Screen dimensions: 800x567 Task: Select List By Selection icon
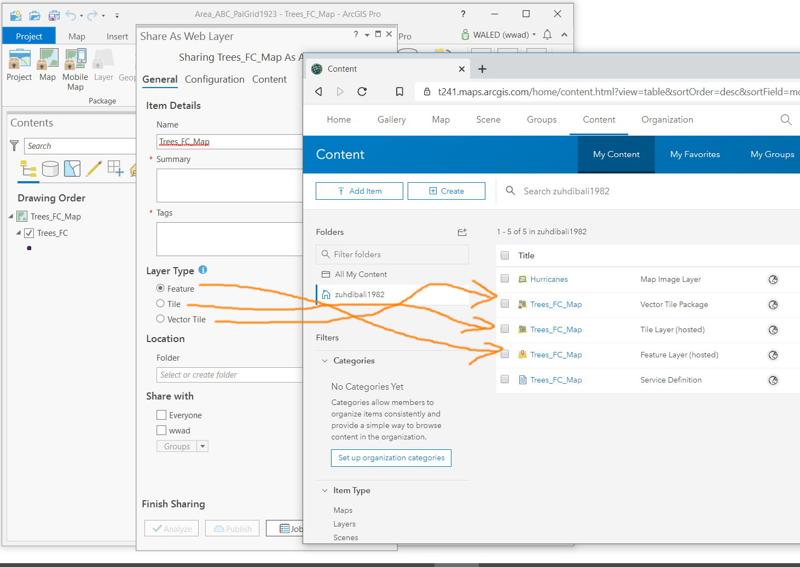[72, 169]
